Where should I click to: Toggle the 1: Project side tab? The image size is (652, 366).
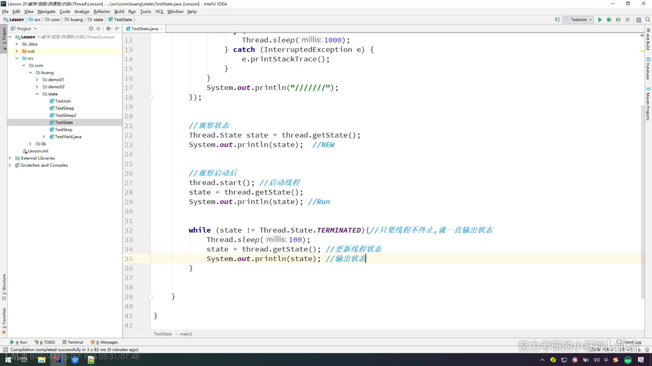click(4, 38)
